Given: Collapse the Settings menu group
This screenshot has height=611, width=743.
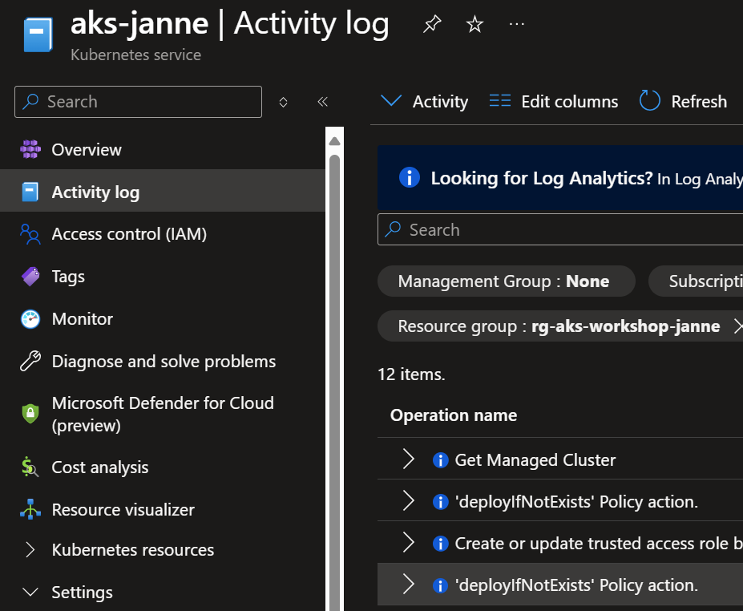Looking at the screenshot, I should click(30, 592).
